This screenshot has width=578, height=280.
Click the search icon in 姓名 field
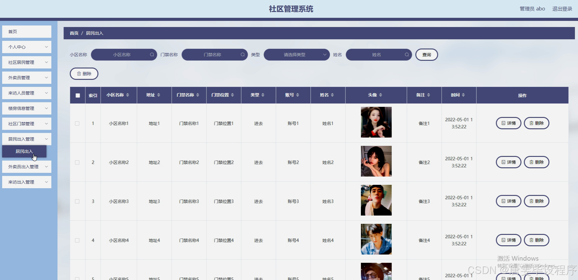coord(407,55)
